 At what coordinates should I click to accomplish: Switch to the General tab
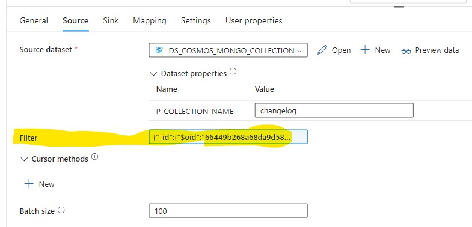click(x=34, y=21)
